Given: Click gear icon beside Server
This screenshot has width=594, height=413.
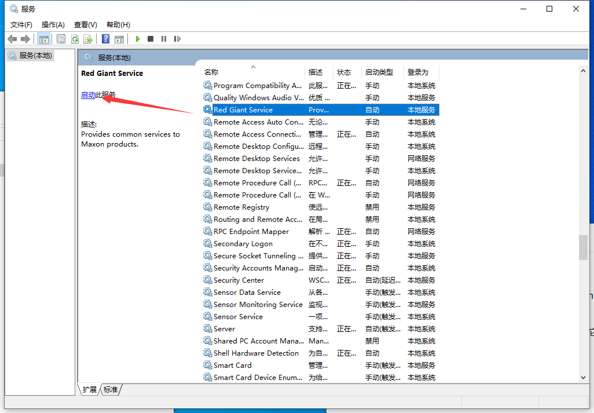Looking at the screenshot, I should pos(208,328).
